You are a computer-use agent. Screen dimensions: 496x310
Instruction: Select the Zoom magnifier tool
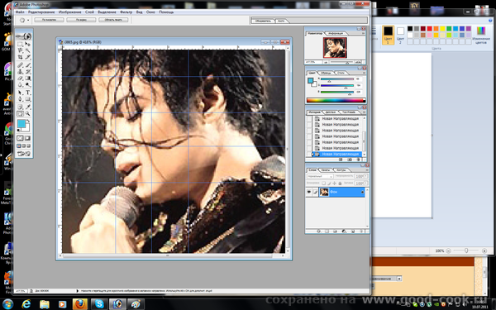tap(28, 113)
